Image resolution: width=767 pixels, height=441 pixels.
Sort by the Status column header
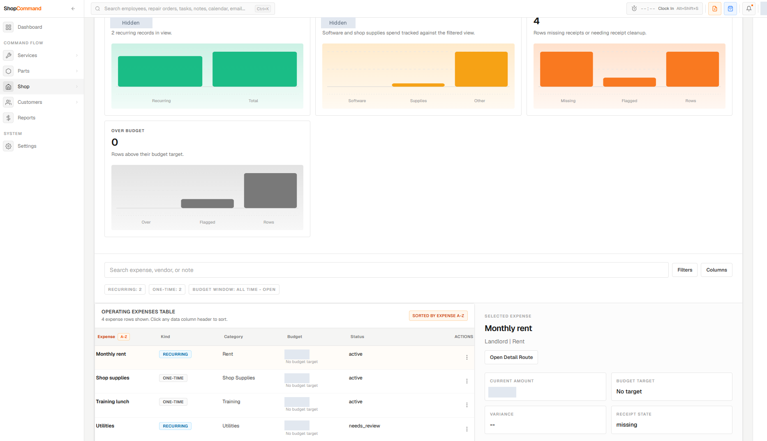click(357, 337)
